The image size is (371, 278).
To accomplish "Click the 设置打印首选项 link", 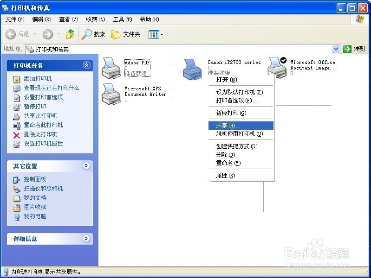I will [43, 97].
